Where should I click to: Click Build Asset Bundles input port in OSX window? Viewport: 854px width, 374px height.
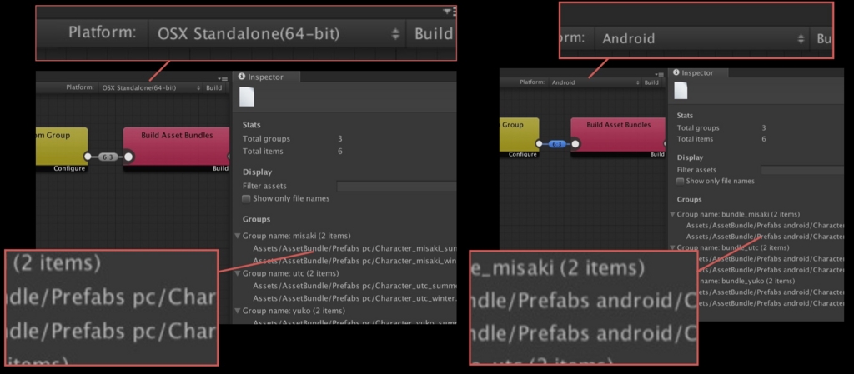128,157
